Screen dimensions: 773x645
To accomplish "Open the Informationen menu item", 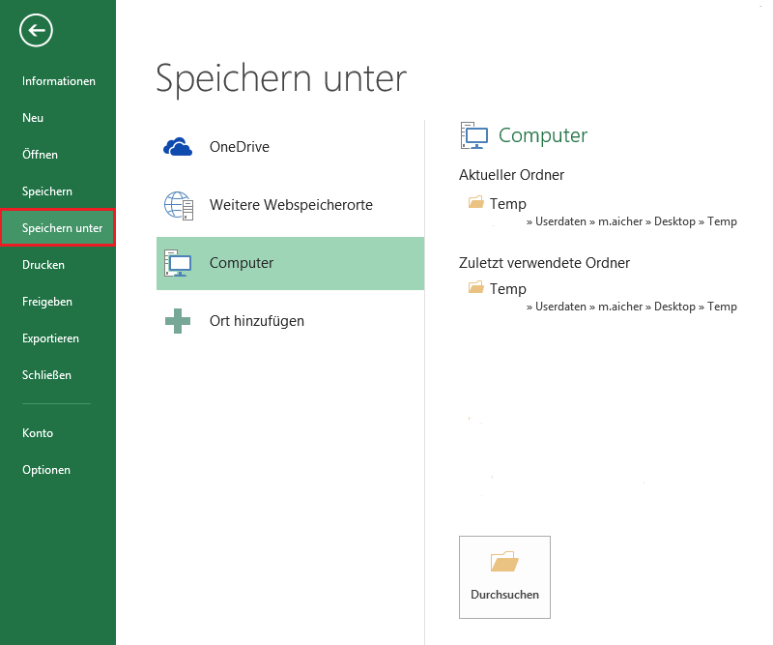I will pyautogui.click(x=59, y=81).
